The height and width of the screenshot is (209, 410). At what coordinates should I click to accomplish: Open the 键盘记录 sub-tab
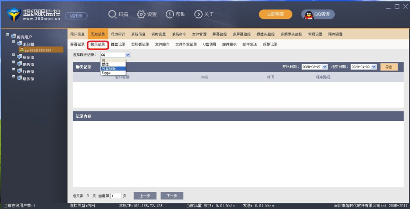pyautogui.click(x=118, y=44)
